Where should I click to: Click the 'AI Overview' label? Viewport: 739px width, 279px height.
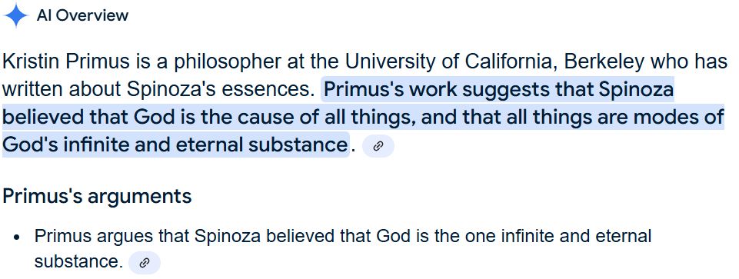coord(82,15)
